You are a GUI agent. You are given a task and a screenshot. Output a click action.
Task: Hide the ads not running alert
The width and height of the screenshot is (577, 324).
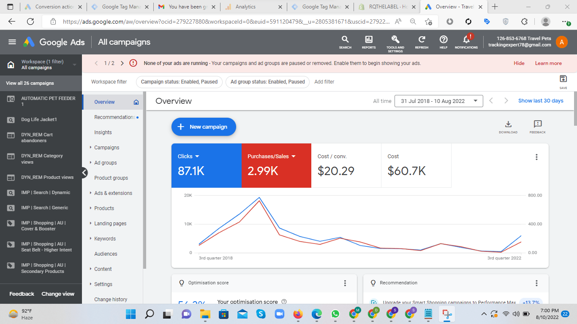click(519, 63)
